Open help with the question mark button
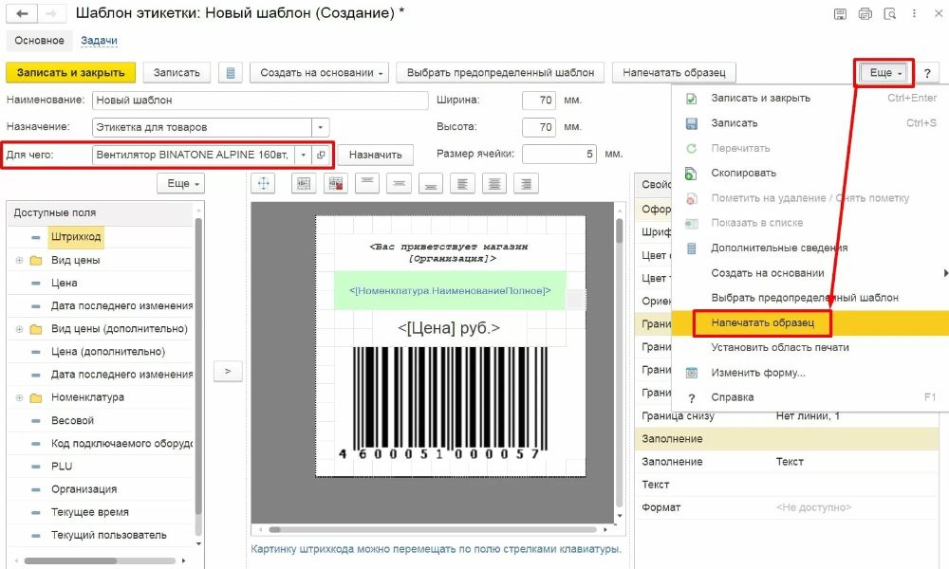Image resolution: width=949 pixels, height=569 pixels. (927, 73)
